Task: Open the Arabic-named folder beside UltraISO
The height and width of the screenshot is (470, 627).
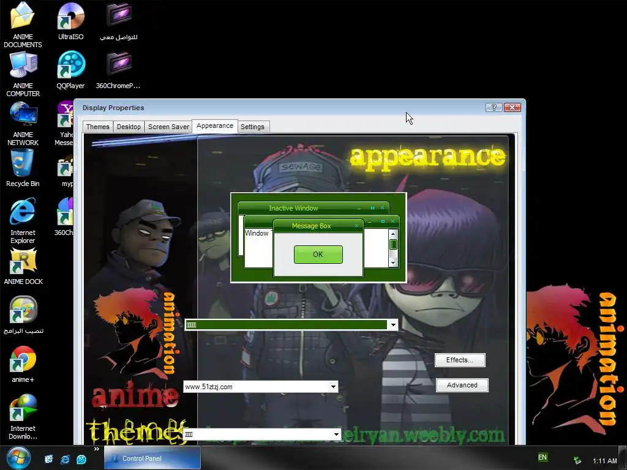Action: click(118, 21)
